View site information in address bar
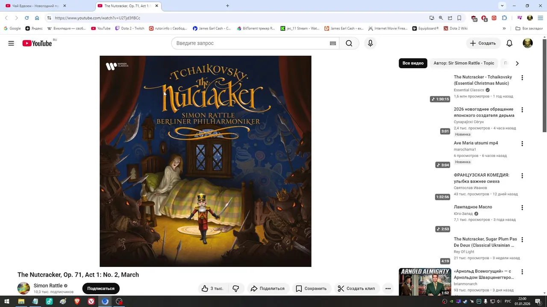The width and height of the screenshot is (547, 307). 49,18
